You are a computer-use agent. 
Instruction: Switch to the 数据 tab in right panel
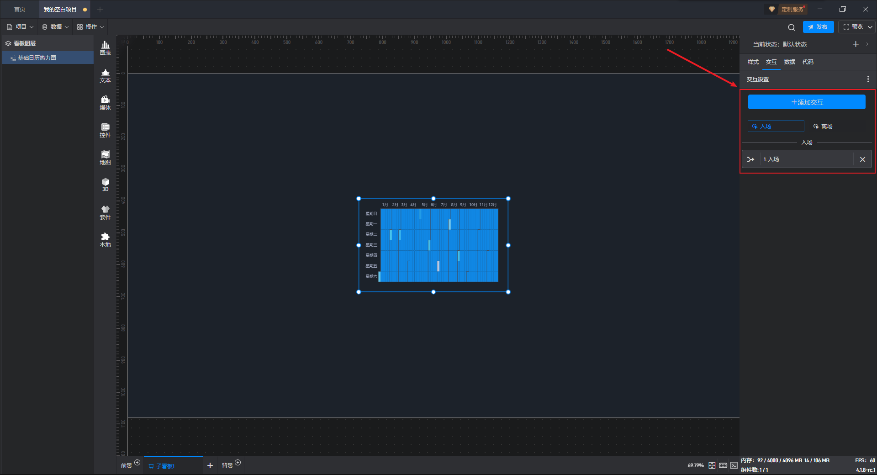790,62
